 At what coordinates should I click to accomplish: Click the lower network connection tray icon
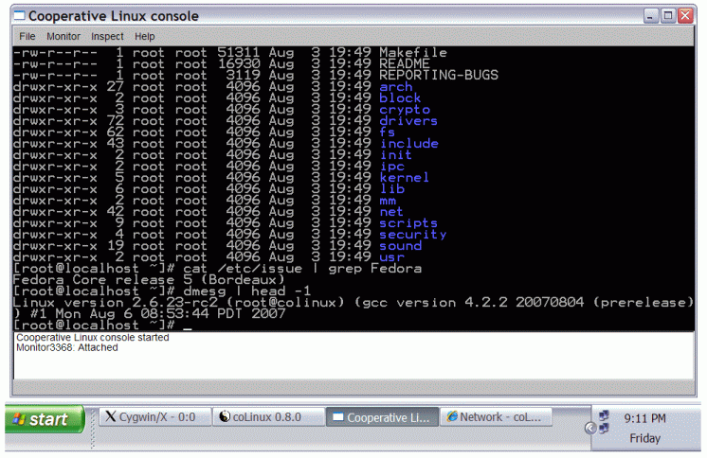604,428
